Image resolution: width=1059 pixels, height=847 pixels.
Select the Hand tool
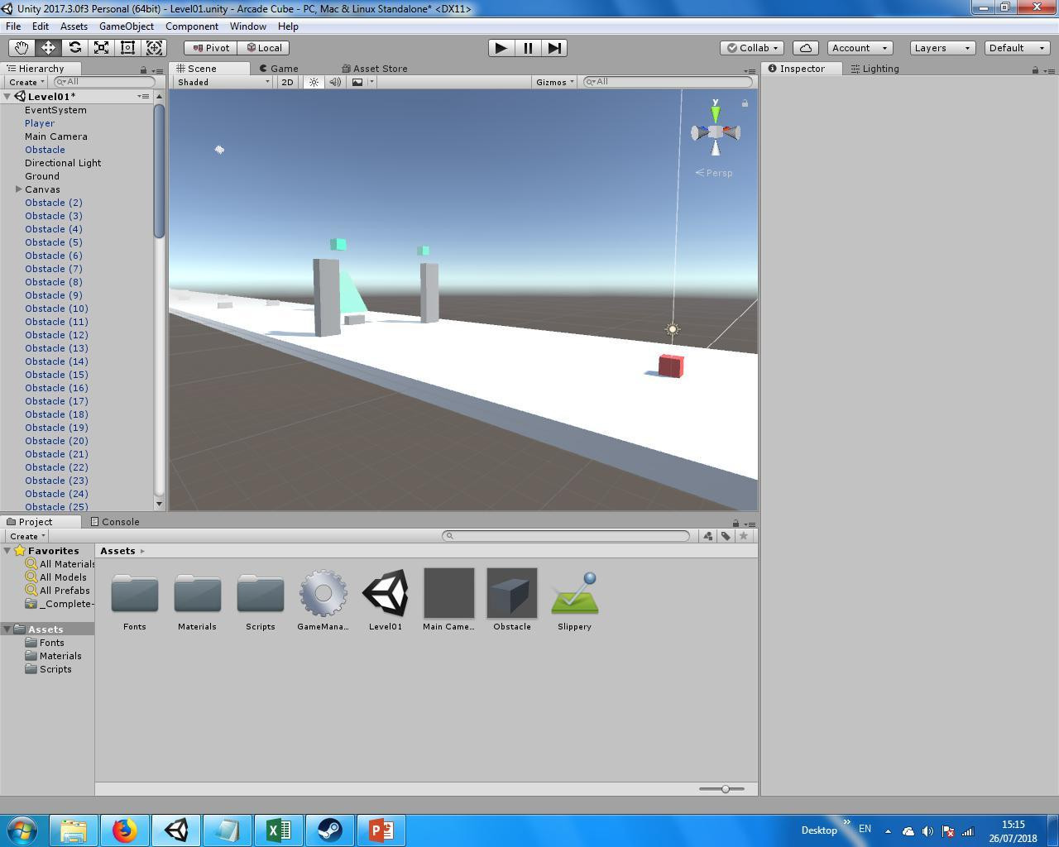pyautogui.click(x=22, y=48)
